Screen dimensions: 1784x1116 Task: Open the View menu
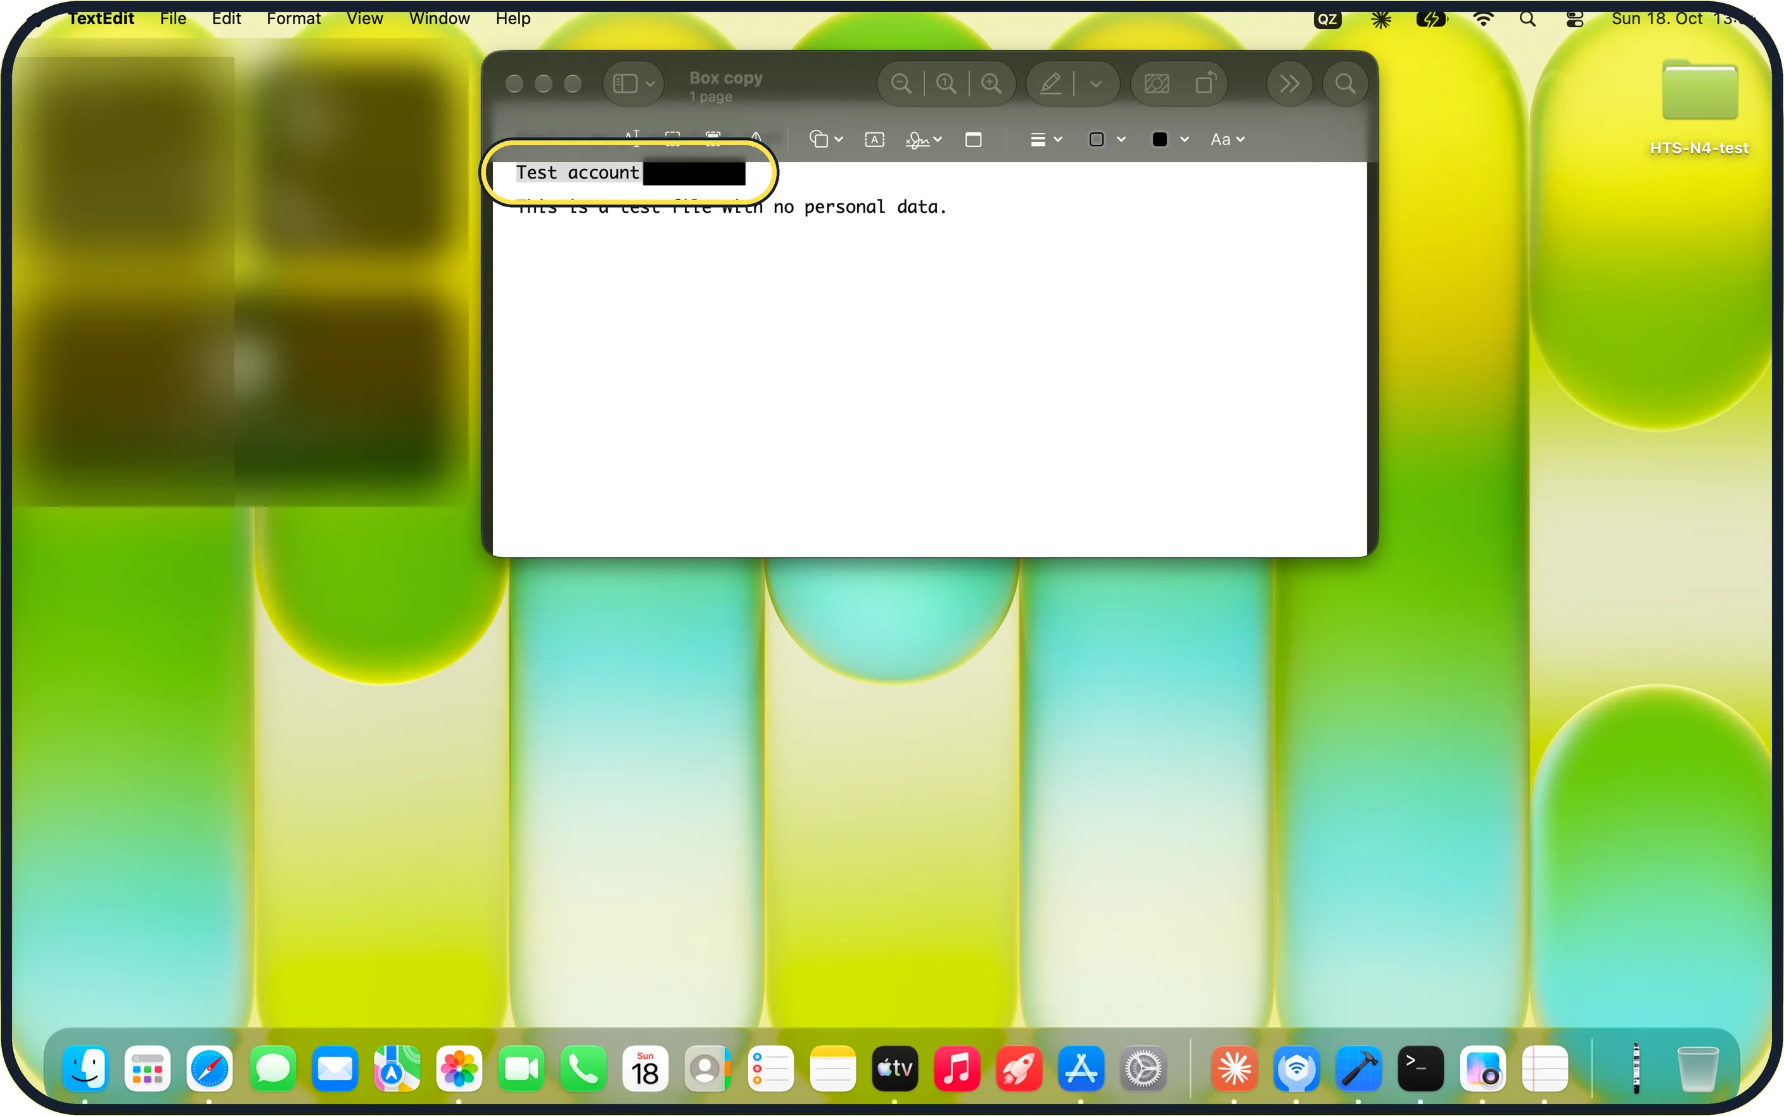(365, 18)
